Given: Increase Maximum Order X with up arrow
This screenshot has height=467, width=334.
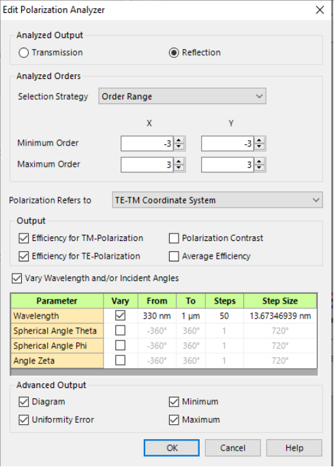Looking at the screenshot, I should pyautogui.click(x=179, y=161).
